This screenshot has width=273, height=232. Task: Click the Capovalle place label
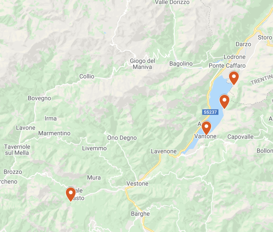pyautogui.click(x=241, y=137)
